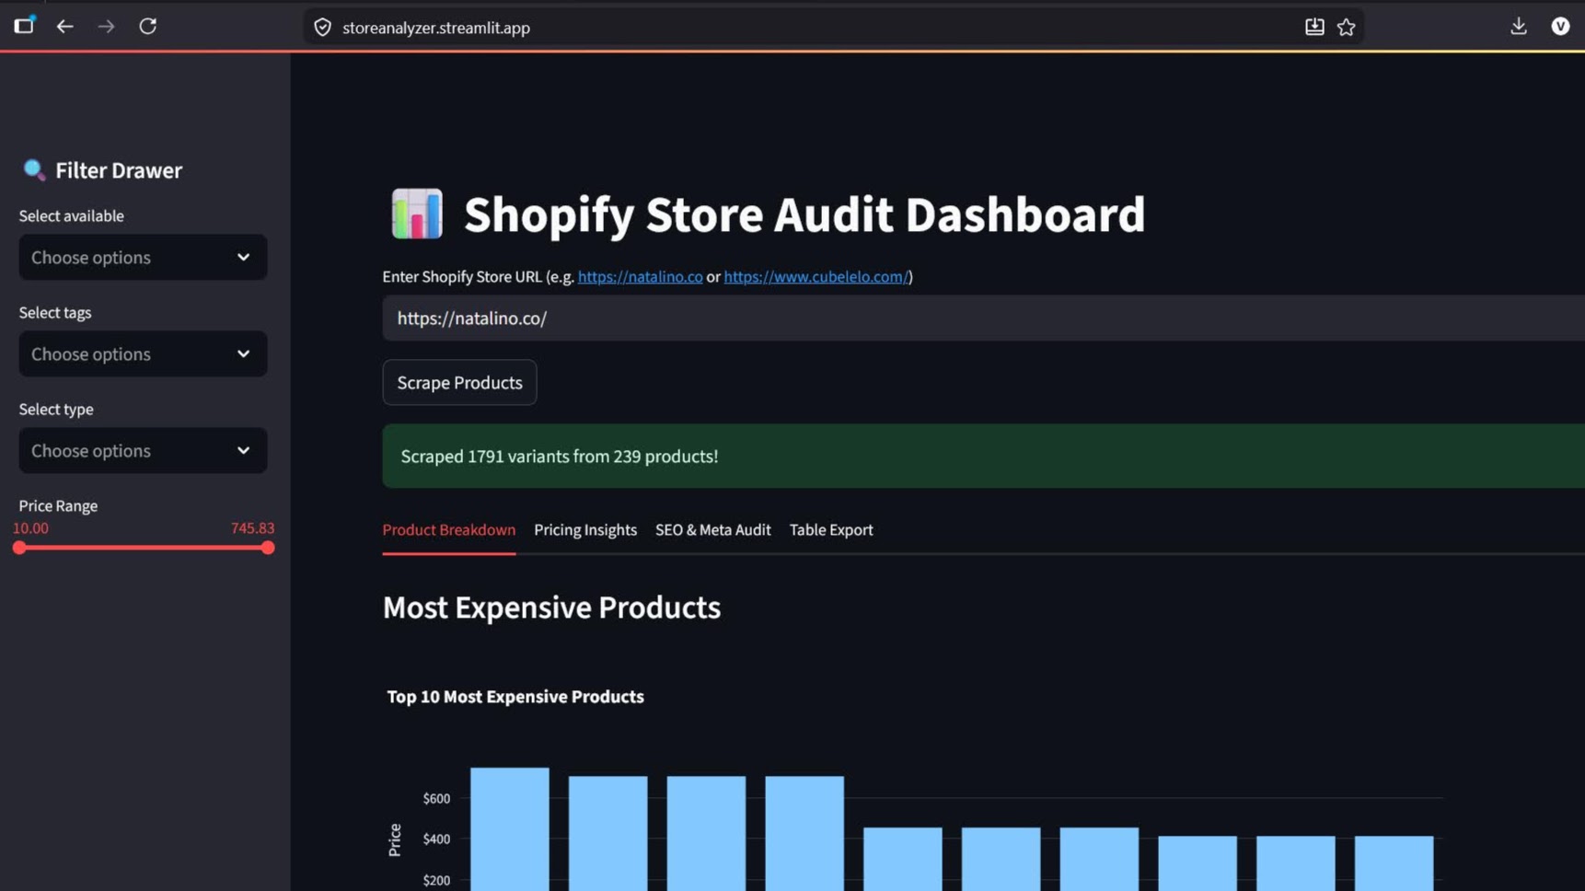Switch to SEO & Meta Audit tab
The image size is (1585, 891).
(712, 530)
